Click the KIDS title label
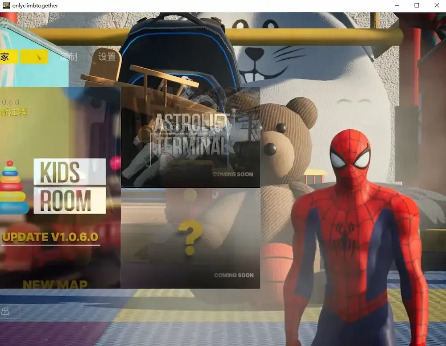 click(70, 172)
